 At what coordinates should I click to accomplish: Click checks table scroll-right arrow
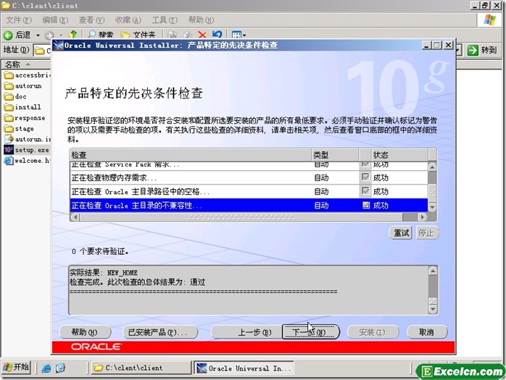click(423, 217)
